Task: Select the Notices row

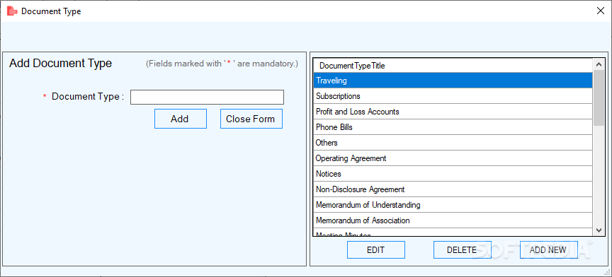Action: [453, 174]
